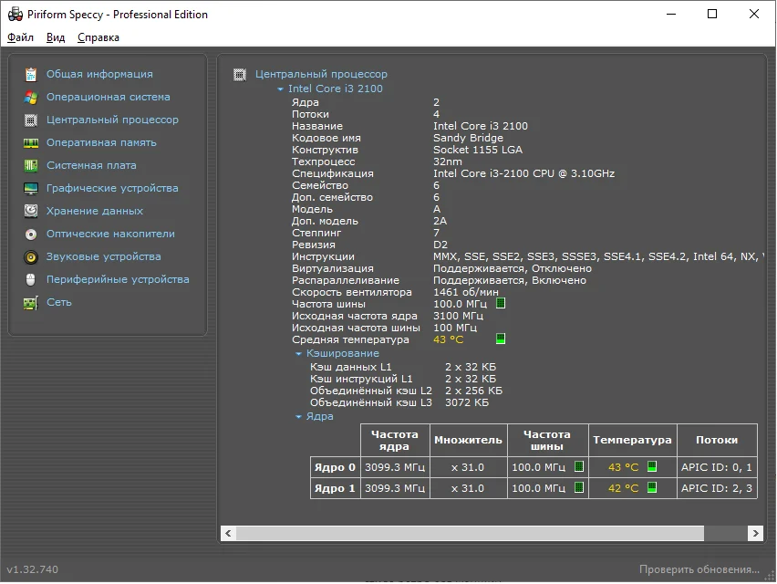Click the Виртуализация row label

pos(333,268)
